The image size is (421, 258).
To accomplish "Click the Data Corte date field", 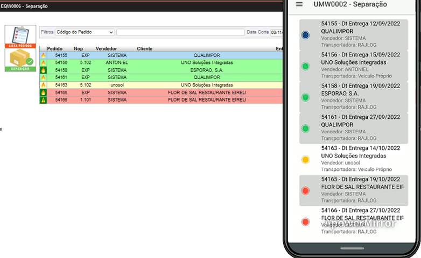I will click(276, 32).
